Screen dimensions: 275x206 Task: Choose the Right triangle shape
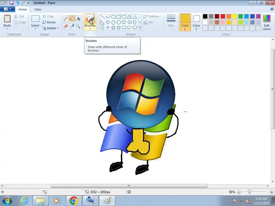point(102,22)
